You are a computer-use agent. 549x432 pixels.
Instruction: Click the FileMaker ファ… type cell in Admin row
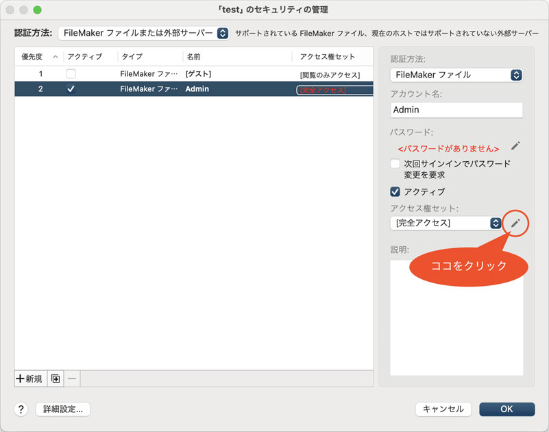pos(149,89)
